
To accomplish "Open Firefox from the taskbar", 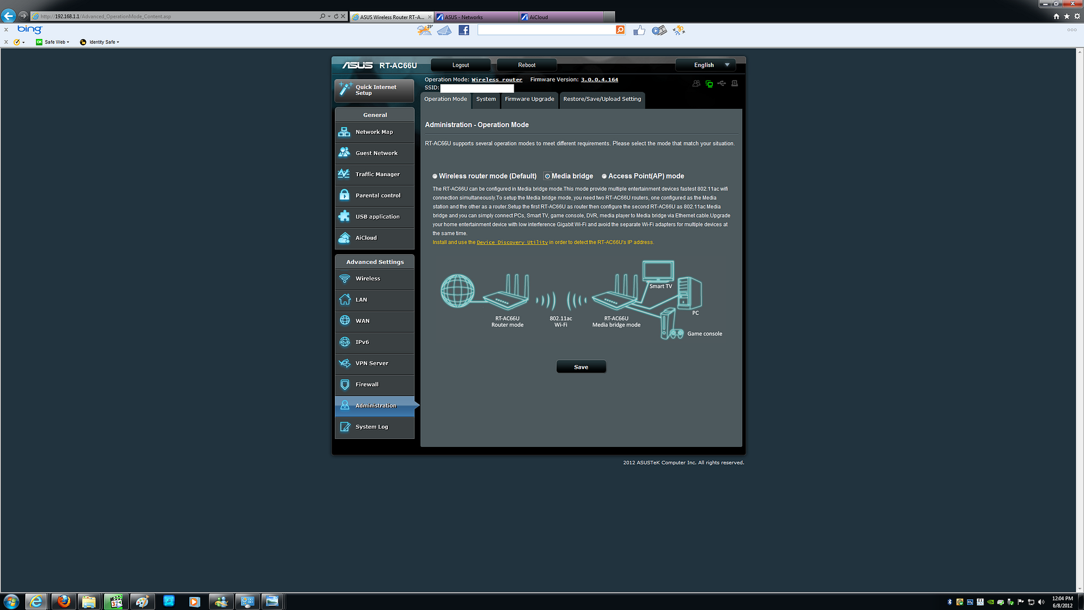I will point(64,602).
